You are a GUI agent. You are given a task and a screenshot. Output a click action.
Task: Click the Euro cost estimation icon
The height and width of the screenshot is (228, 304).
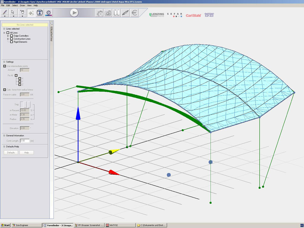tap(135, 13)
